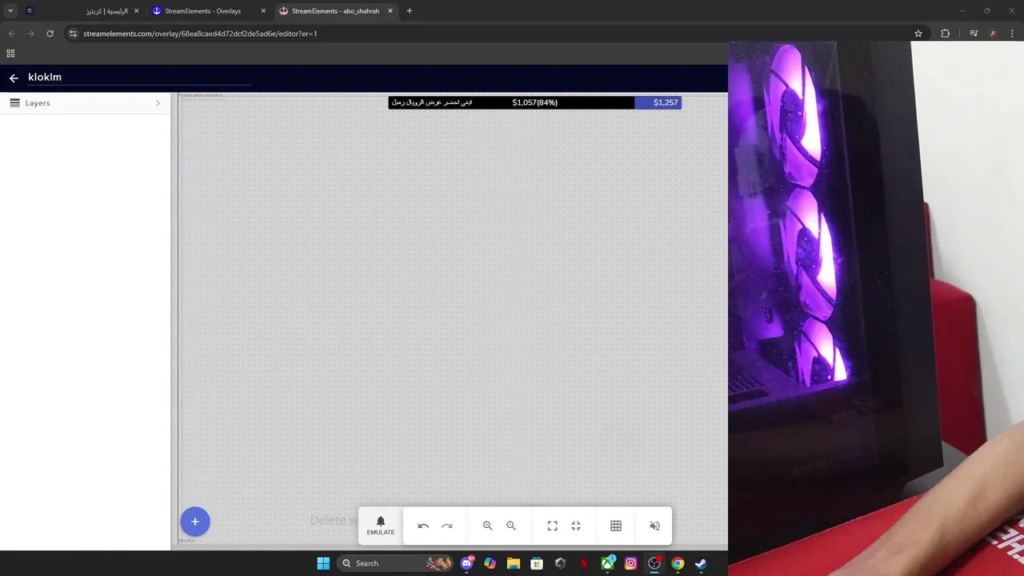Fit the canvas to full screen
This screenshot has width=1024, height=576.
coord(552,526)
